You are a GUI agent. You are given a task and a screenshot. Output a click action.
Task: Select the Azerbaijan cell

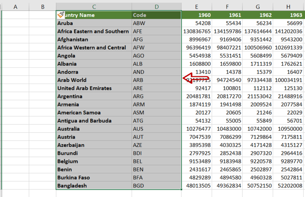tap(94, 145)
